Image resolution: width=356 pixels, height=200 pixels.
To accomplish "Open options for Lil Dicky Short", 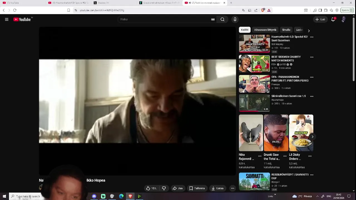I will pyautogui.click(x=310, y=156).
